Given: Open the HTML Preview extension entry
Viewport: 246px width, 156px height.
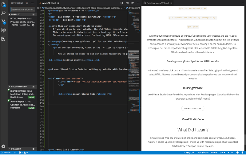Looking at the screenshot, I should pyautogui.click(x=22, y=22).
